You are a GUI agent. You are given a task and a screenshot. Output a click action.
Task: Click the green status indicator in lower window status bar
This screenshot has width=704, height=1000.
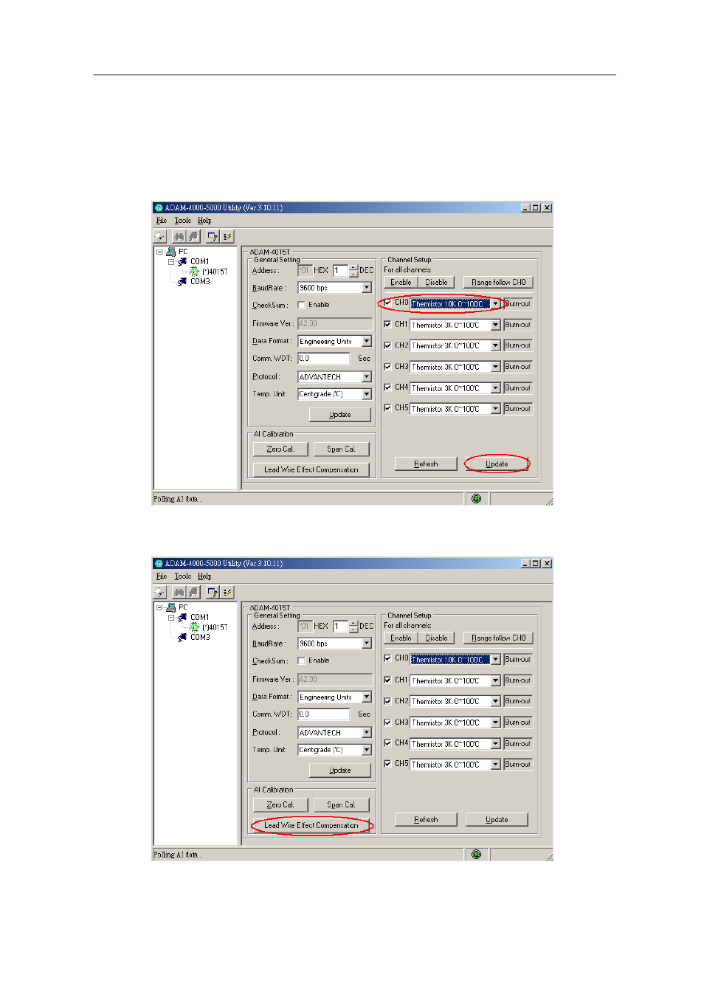(x=476, y=855)
